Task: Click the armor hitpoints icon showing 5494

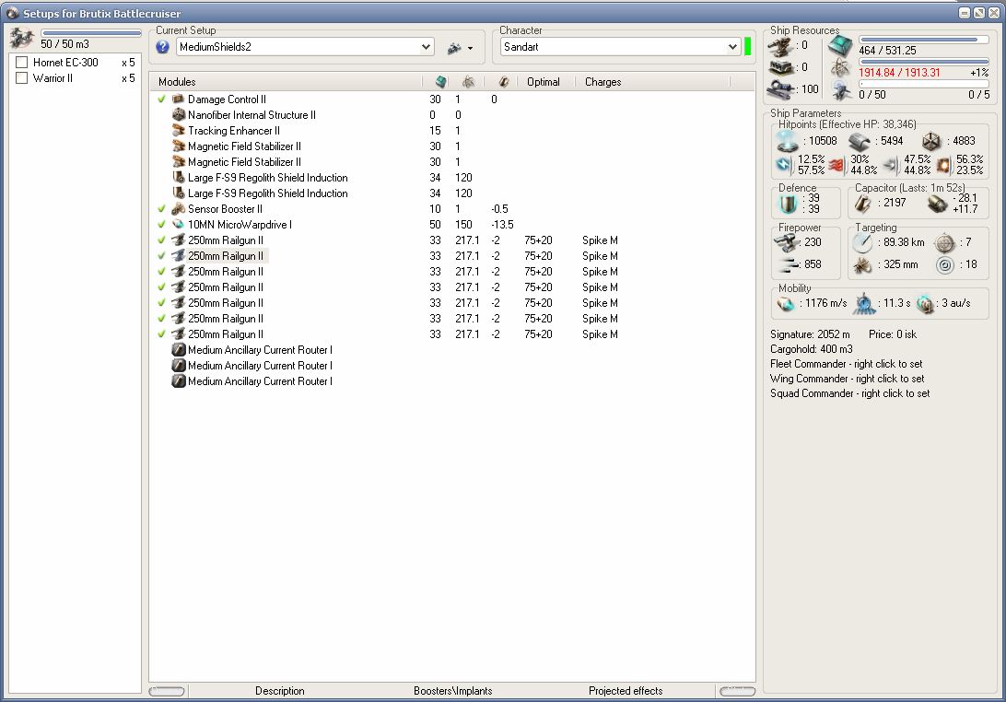Action: tap(860, 141)
